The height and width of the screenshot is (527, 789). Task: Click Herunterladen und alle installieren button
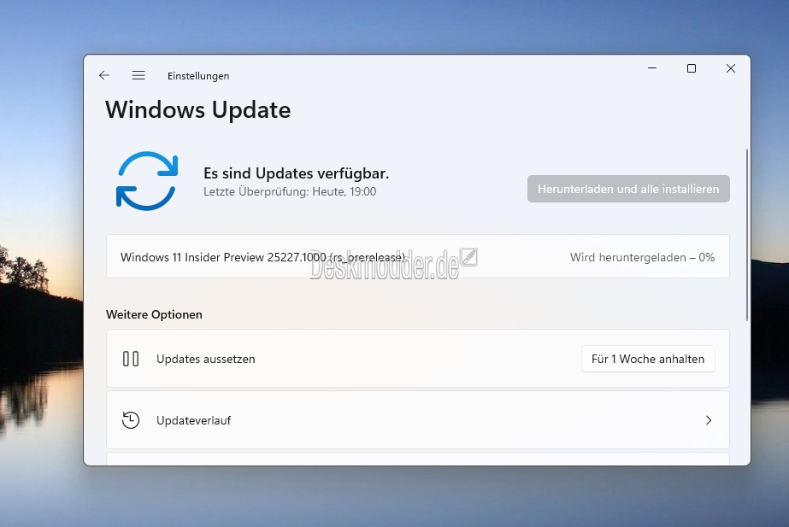tap(628, 189)
